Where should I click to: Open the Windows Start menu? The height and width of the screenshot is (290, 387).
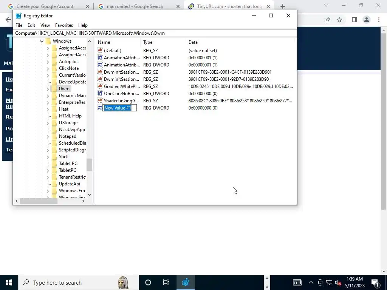(x=9, y=282)
